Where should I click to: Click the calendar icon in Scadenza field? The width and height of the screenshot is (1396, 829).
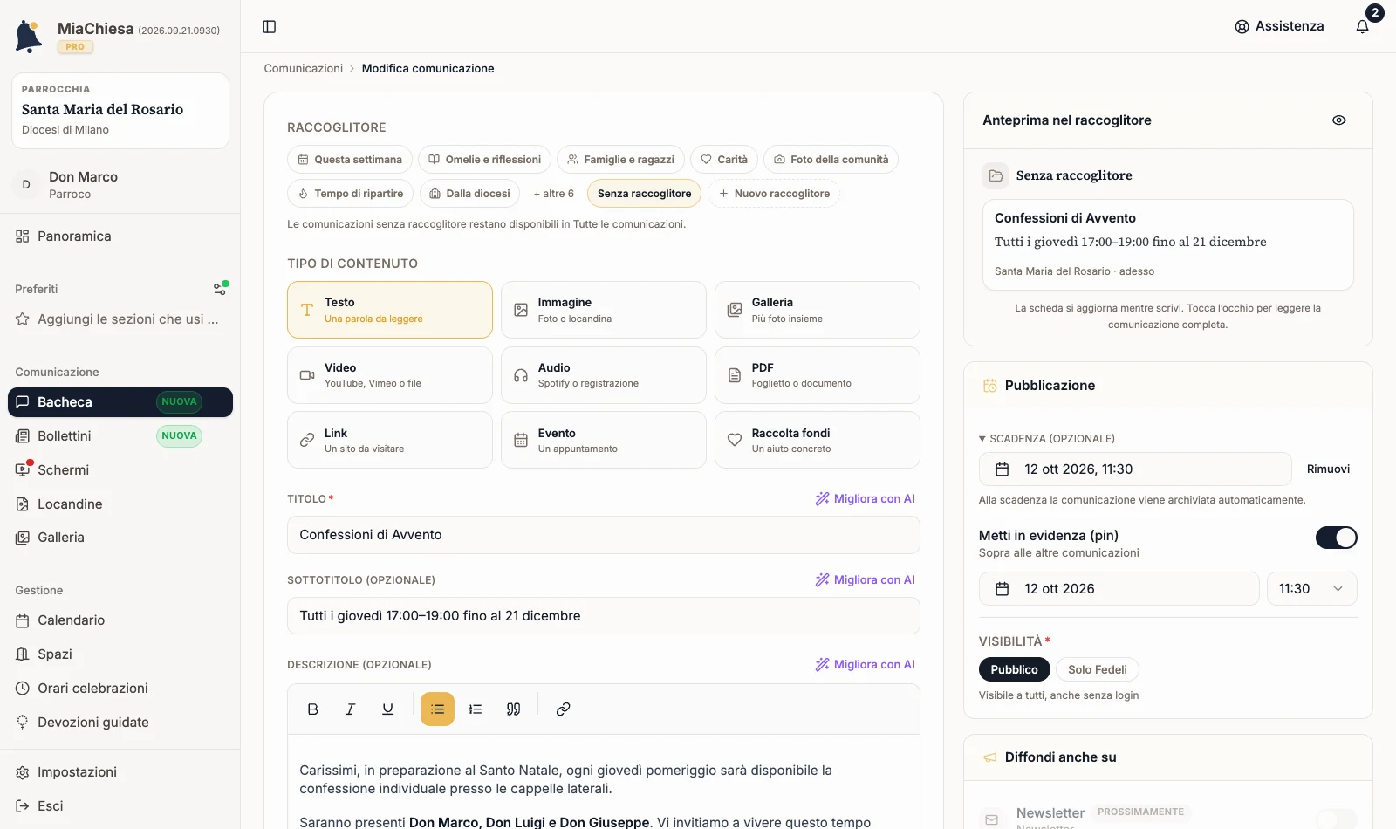point(1003,469)
